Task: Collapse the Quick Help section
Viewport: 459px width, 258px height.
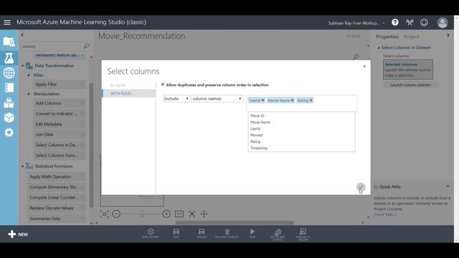Action: click(448, 186)
